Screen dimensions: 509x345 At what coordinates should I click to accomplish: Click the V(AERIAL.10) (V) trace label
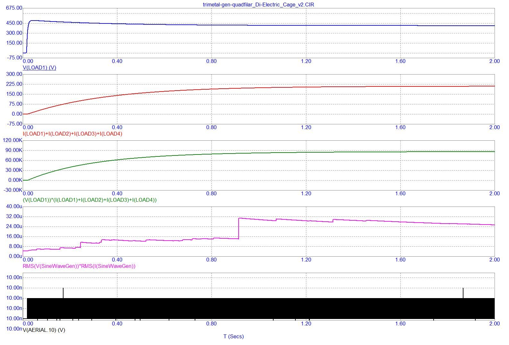tap(44, 330)
